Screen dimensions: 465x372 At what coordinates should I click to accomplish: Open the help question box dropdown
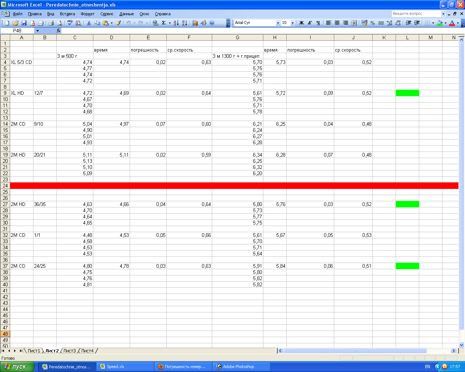(x=443, y=14)
